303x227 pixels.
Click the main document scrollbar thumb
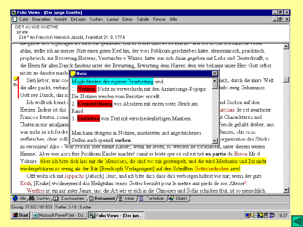point(286,79)
